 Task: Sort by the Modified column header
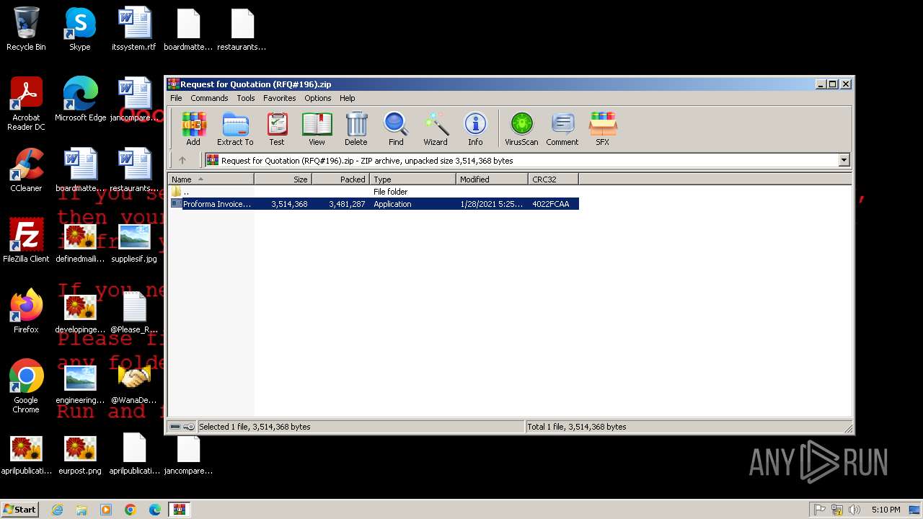pos(492,179)
